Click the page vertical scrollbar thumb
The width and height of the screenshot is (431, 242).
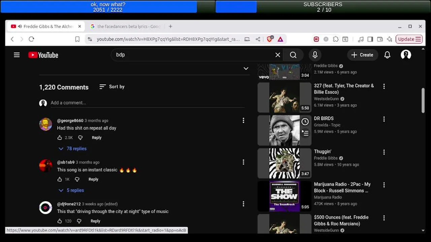[423, 100]
